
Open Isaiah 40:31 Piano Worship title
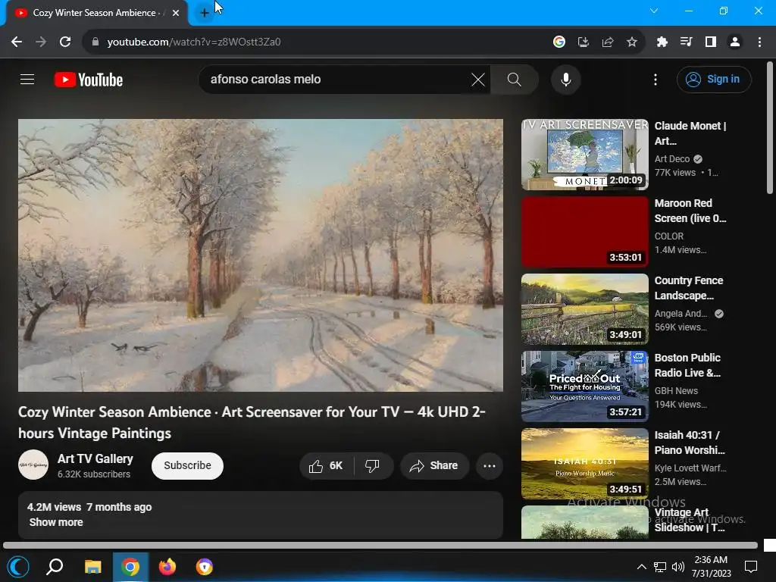pyautogui.click(x=690, y=442)
